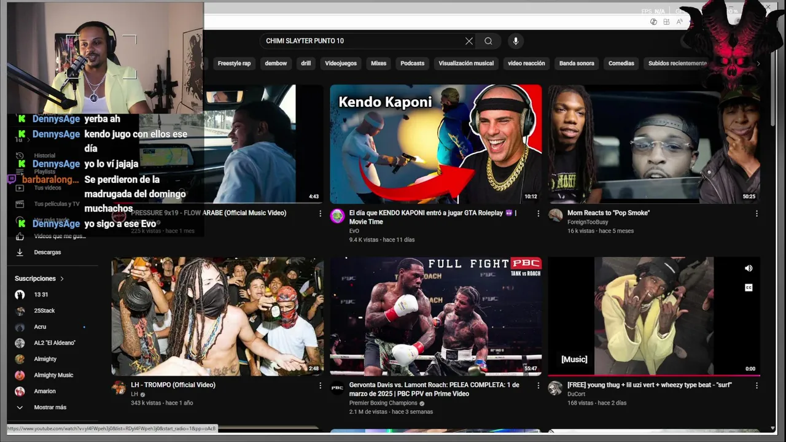Image resolution: width=786 pixels, height=442 pixels.
Task: Click the Tus videos play icon
Action: (20, 188)
